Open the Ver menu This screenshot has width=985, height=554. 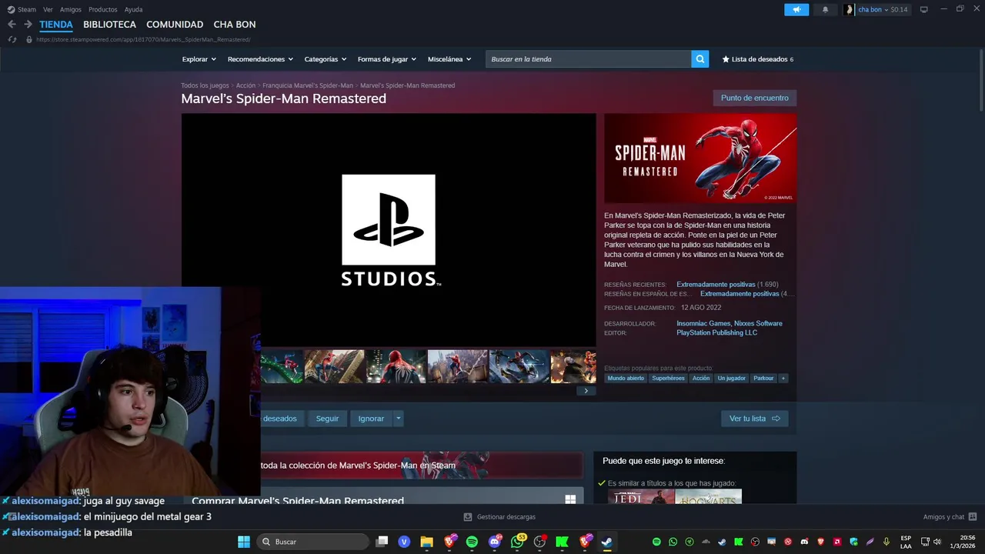click(x=48, y=10)
